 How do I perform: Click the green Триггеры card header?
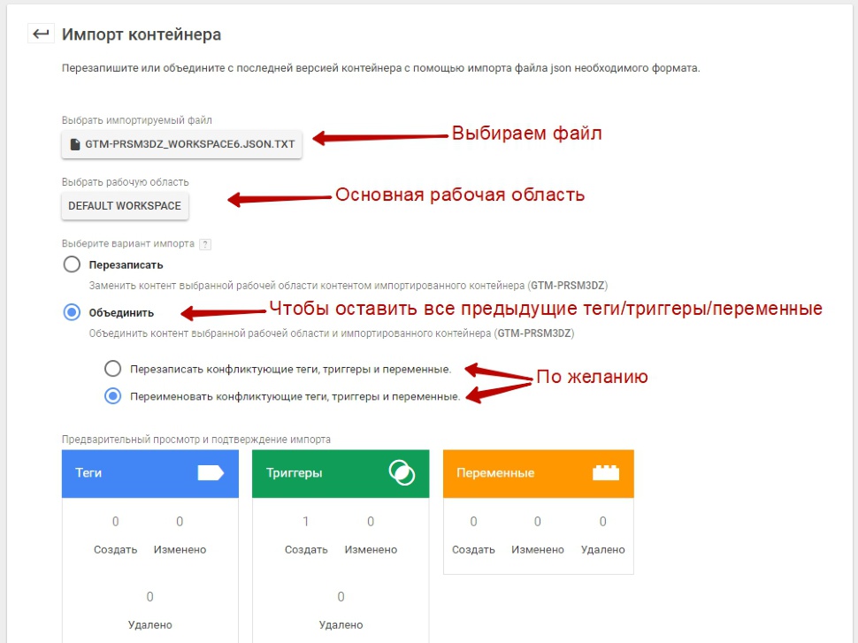[x=341, y=473]
